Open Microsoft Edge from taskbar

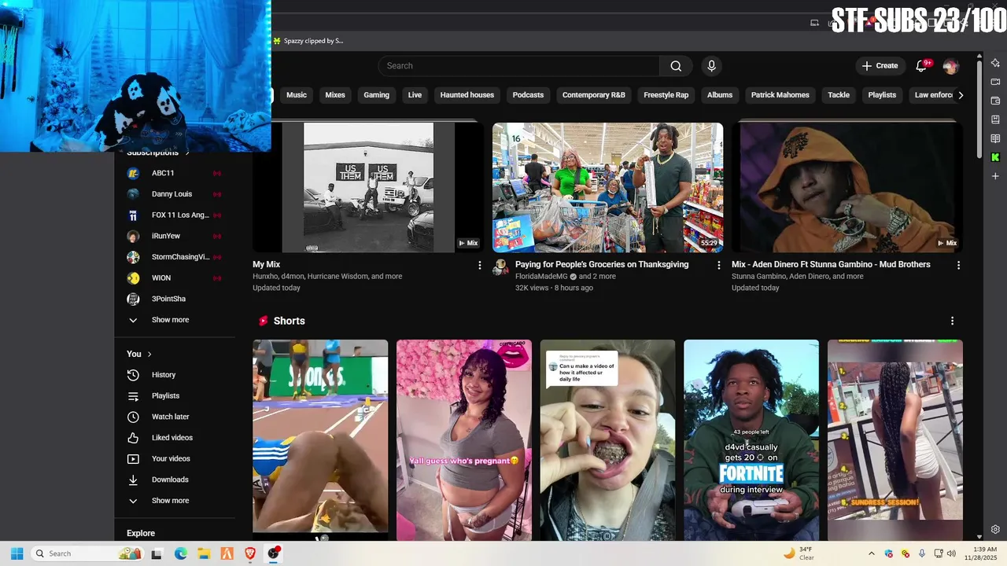pyautogui.click(x=180, y=553)
